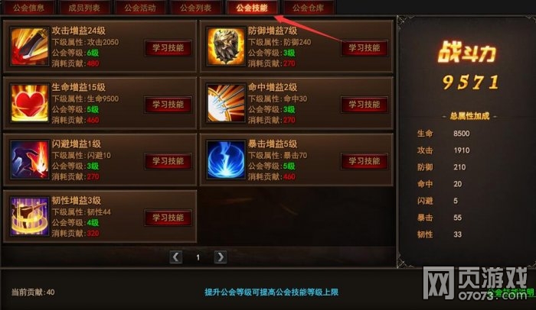
Task: Click the 攻击增益 sword skill icon
Action: pyautogui.click(x=29, y=47)
